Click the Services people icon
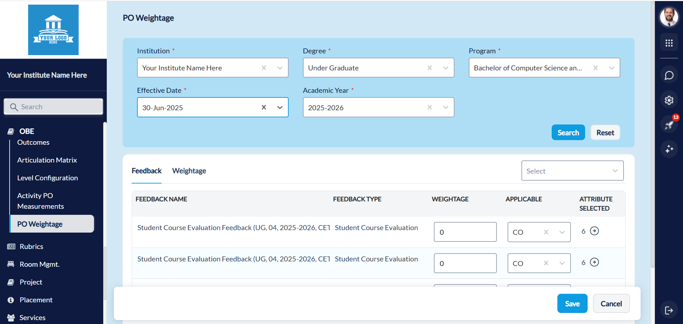The width and height of the screenshot is (683, 324). pyautogui.click(x=11, y=318)
